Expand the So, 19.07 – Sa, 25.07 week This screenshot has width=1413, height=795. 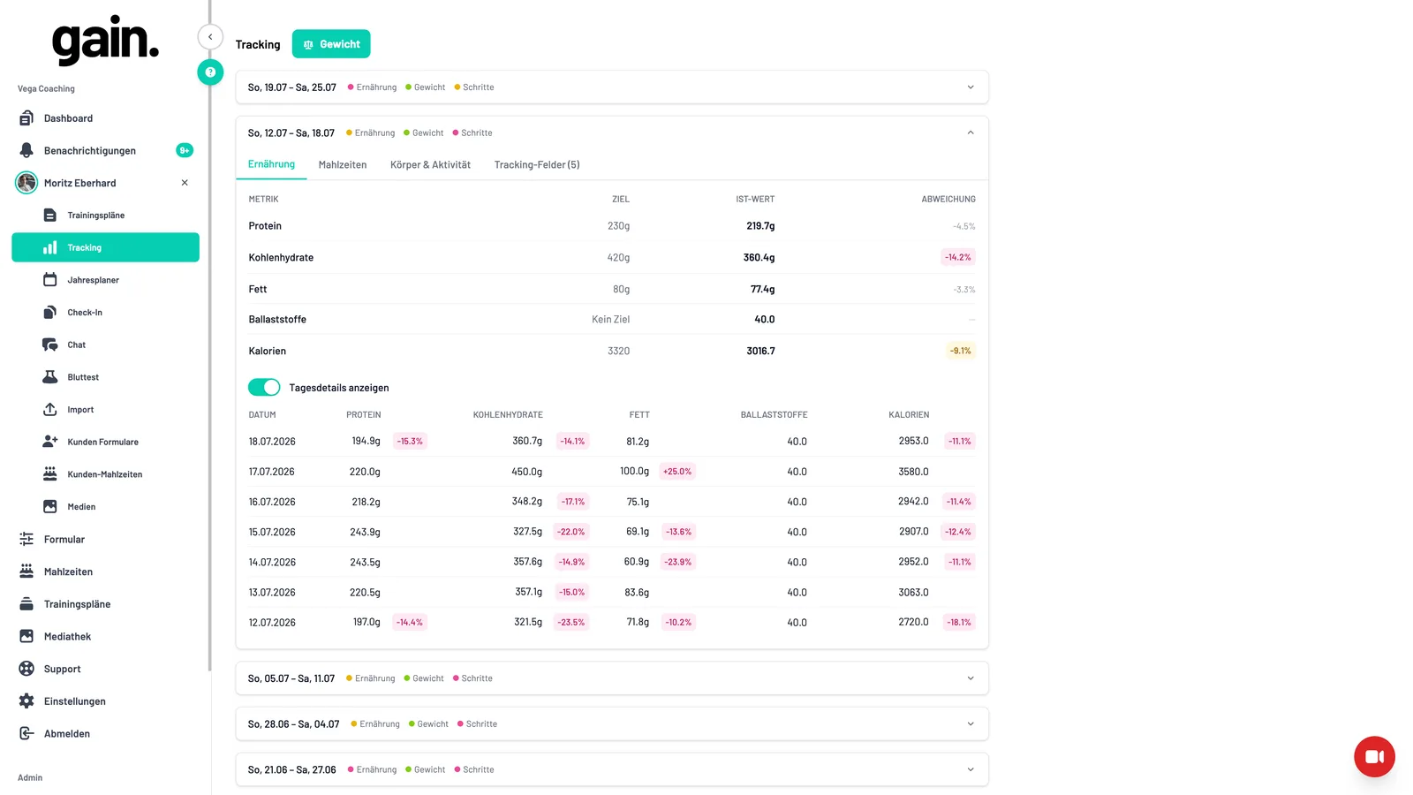tap(612, 87)
